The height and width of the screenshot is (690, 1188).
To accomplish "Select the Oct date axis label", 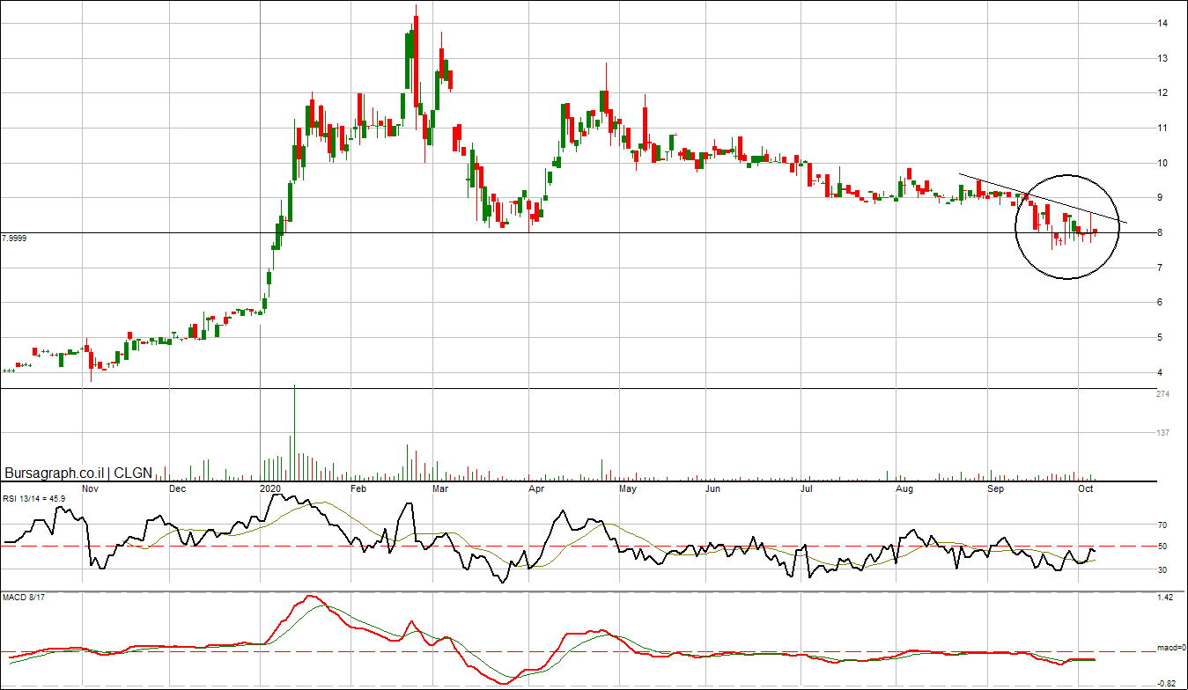I will (x=1087, y=488).
